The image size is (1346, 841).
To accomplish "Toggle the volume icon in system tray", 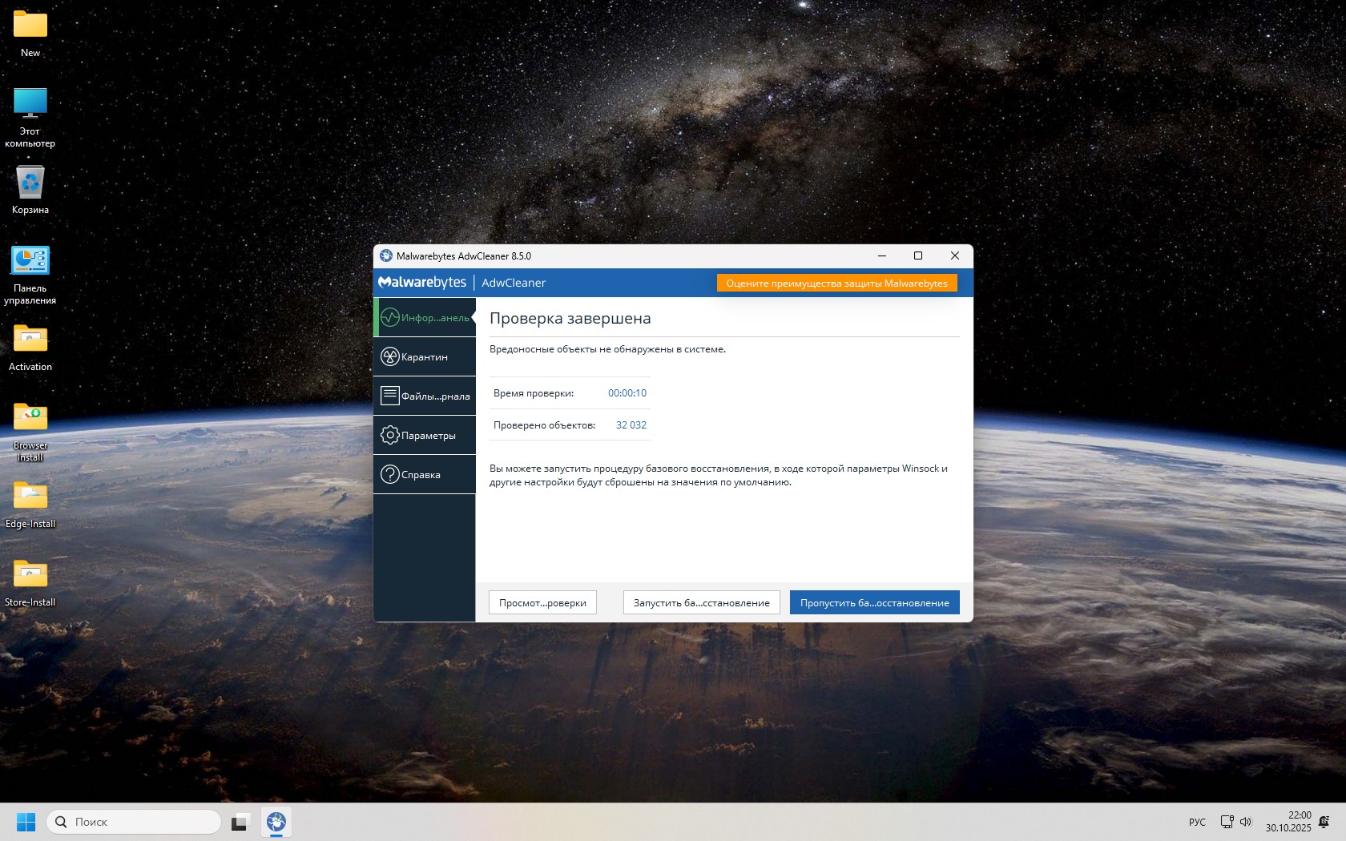I will tap(1246, 822).
